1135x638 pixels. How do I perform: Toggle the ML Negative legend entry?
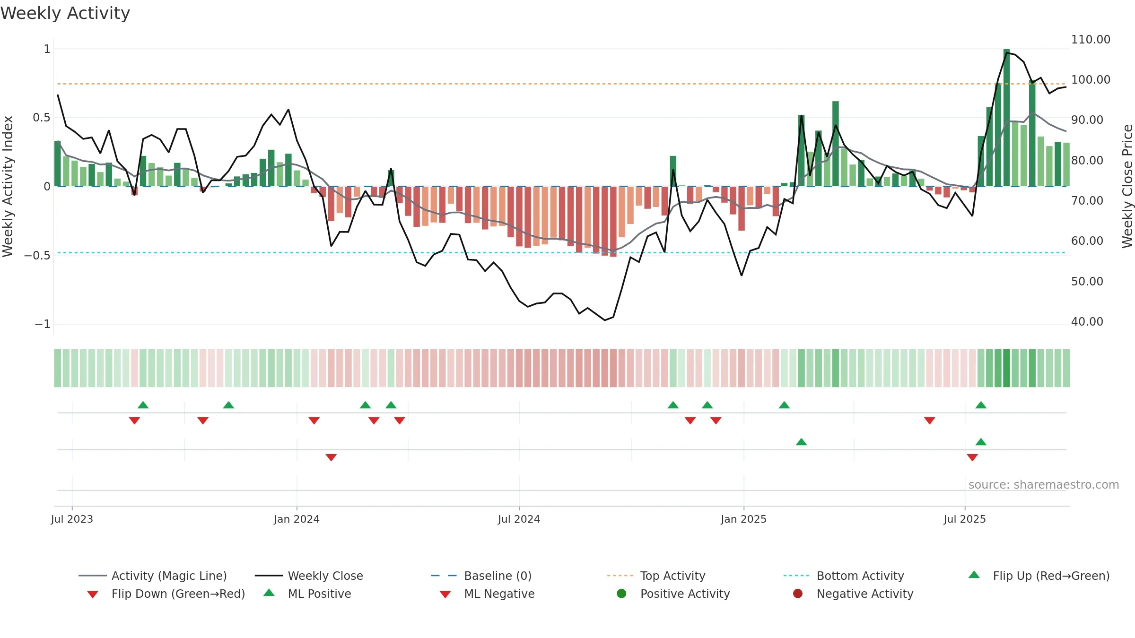click(x=487, y=594)
